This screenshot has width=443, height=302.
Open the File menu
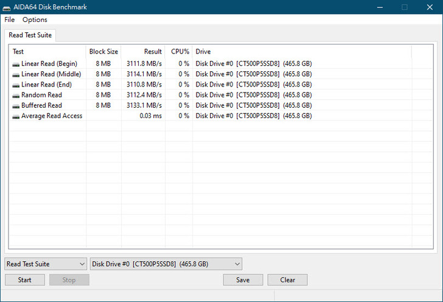click(x=9, y=19)
